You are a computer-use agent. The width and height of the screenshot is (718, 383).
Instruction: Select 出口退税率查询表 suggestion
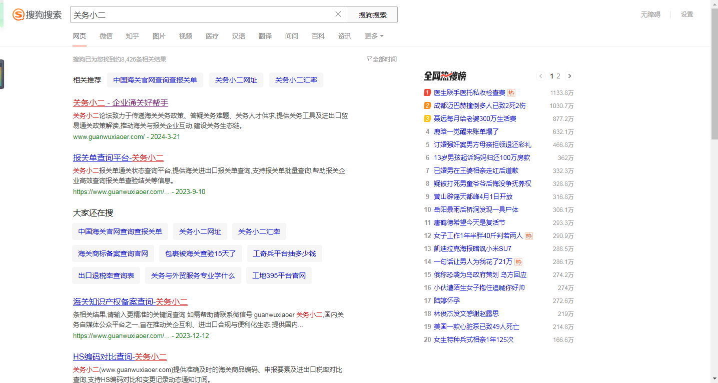point(106,275)
